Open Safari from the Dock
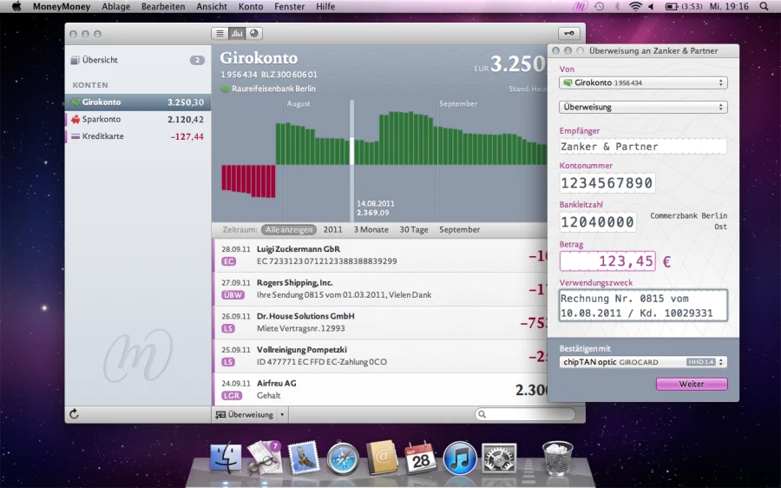 [343, 458]
